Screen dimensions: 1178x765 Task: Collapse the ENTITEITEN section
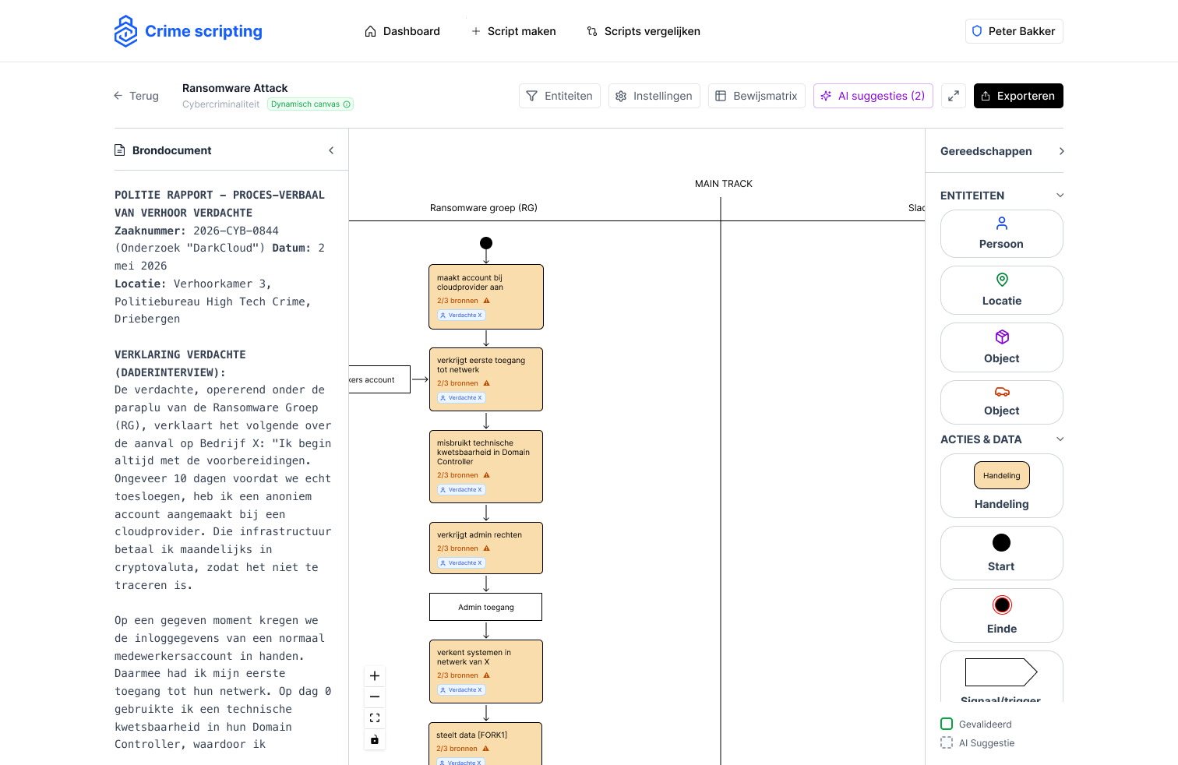pos(1060,196)
